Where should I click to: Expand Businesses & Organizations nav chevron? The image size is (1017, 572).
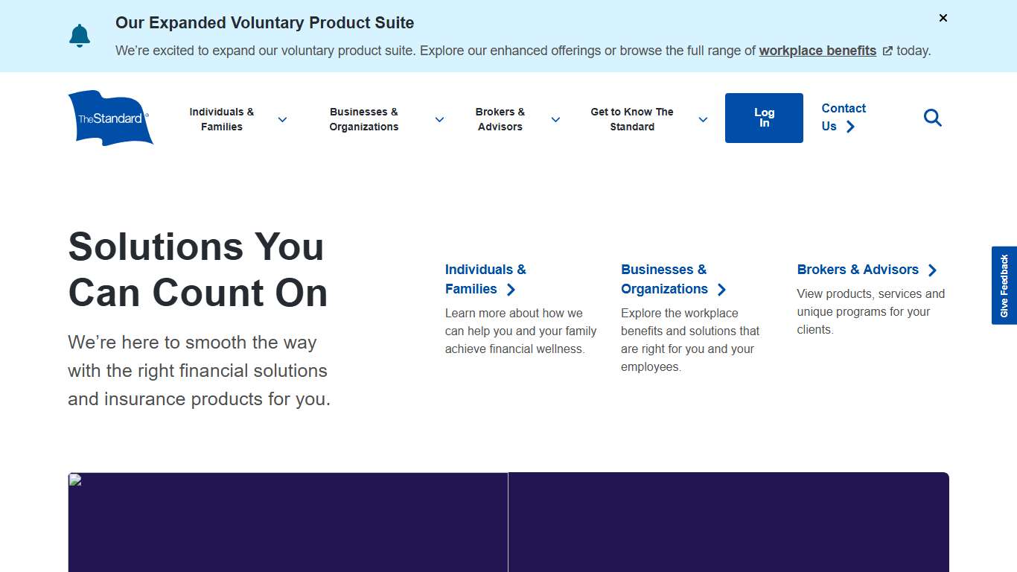click(x=439, y=119)
